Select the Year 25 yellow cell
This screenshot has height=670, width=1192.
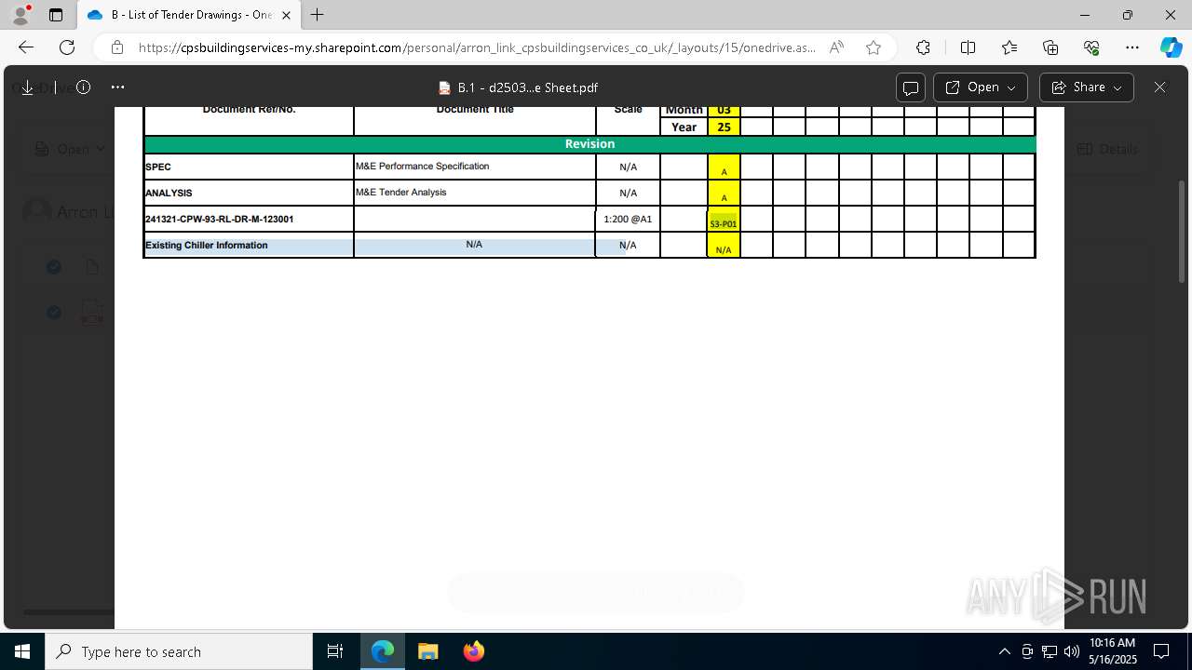(724, 127)
